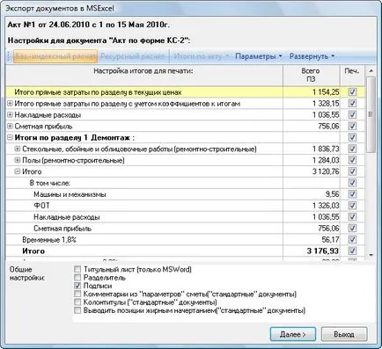The height and width of the screenshot is (349, 382).
Task: Uncheck print box for the 1 328,15 row
Action: click(x=352, y=104)
